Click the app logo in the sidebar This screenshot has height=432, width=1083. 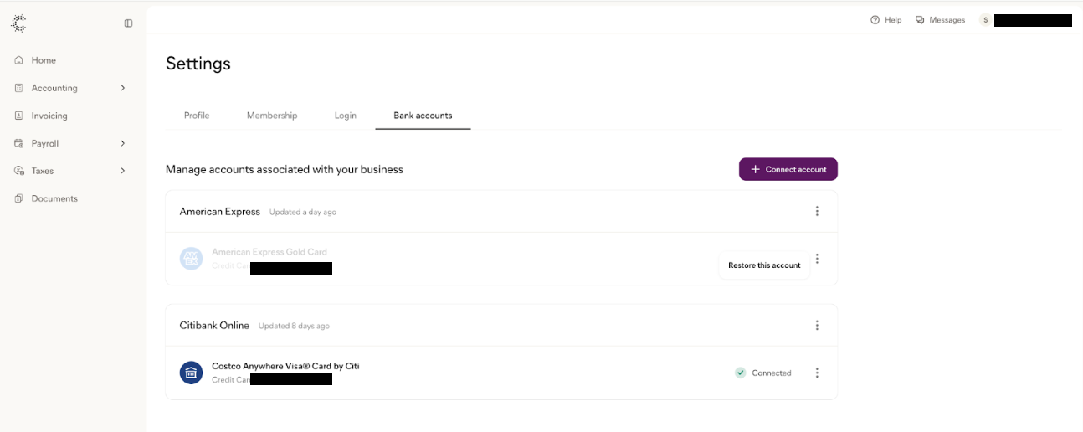18,23
